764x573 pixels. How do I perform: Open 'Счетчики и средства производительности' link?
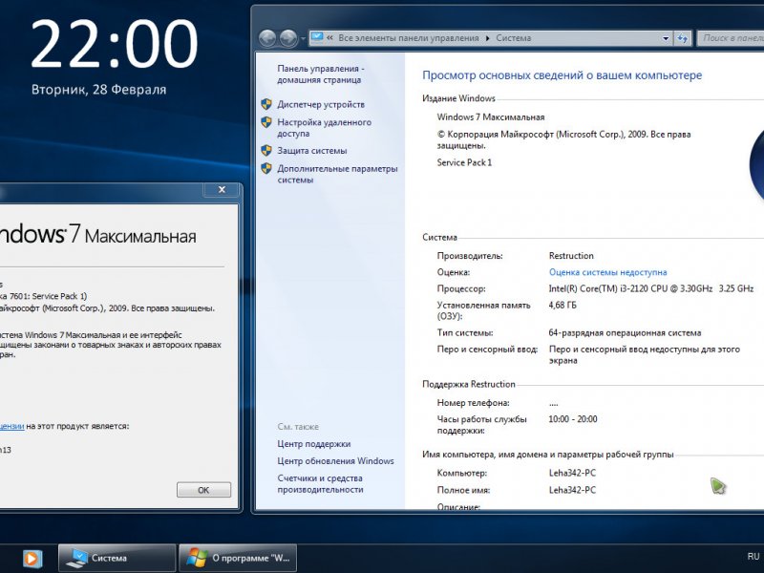[320, 484]
